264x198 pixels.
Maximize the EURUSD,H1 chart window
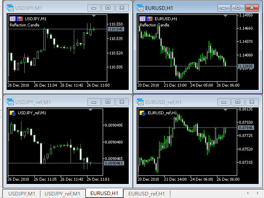(x=238, y=8)
